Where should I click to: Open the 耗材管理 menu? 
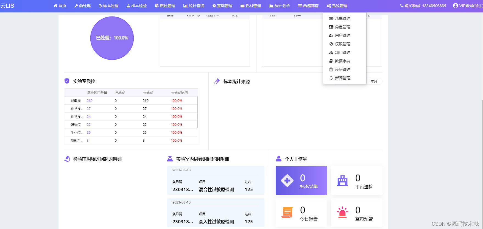pos(251,6)
